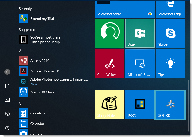Click the 'Extend my Trial' label

[x=42, y=19]
